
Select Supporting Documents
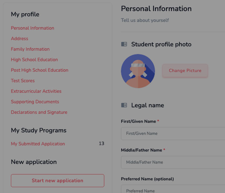tap(35, 102)
